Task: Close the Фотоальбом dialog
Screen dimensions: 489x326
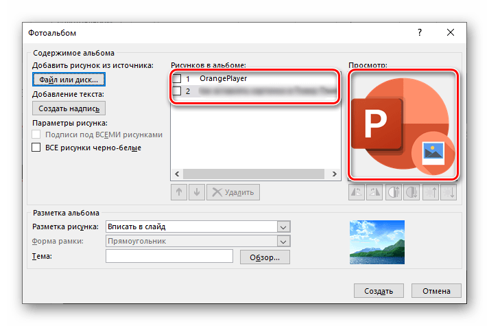Action: pyautogui.click(x=451, y=32)
